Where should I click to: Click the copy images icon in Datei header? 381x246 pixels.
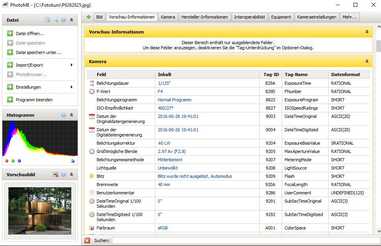[48, 20]
